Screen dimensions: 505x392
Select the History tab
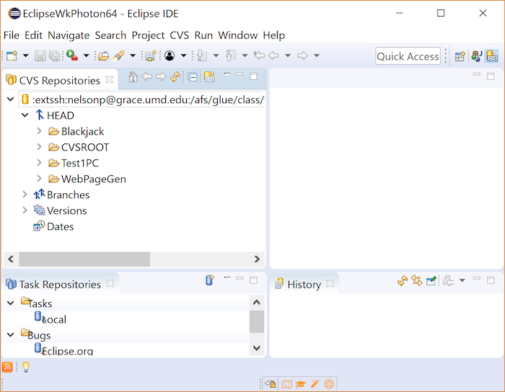click(x=303, y=284)
